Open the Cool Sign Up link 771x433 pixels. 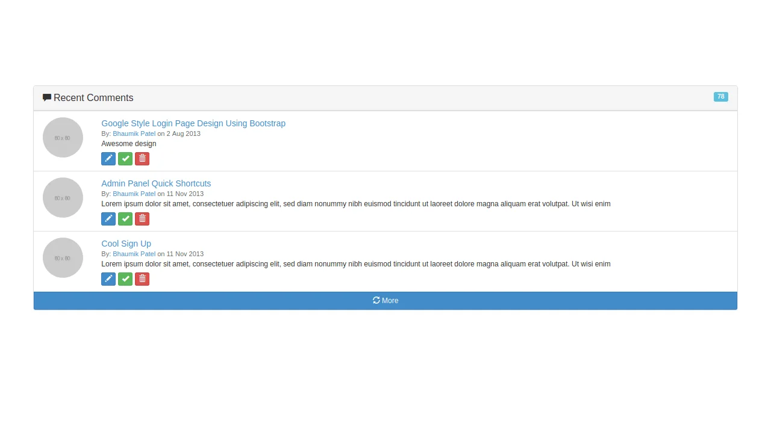126,244
